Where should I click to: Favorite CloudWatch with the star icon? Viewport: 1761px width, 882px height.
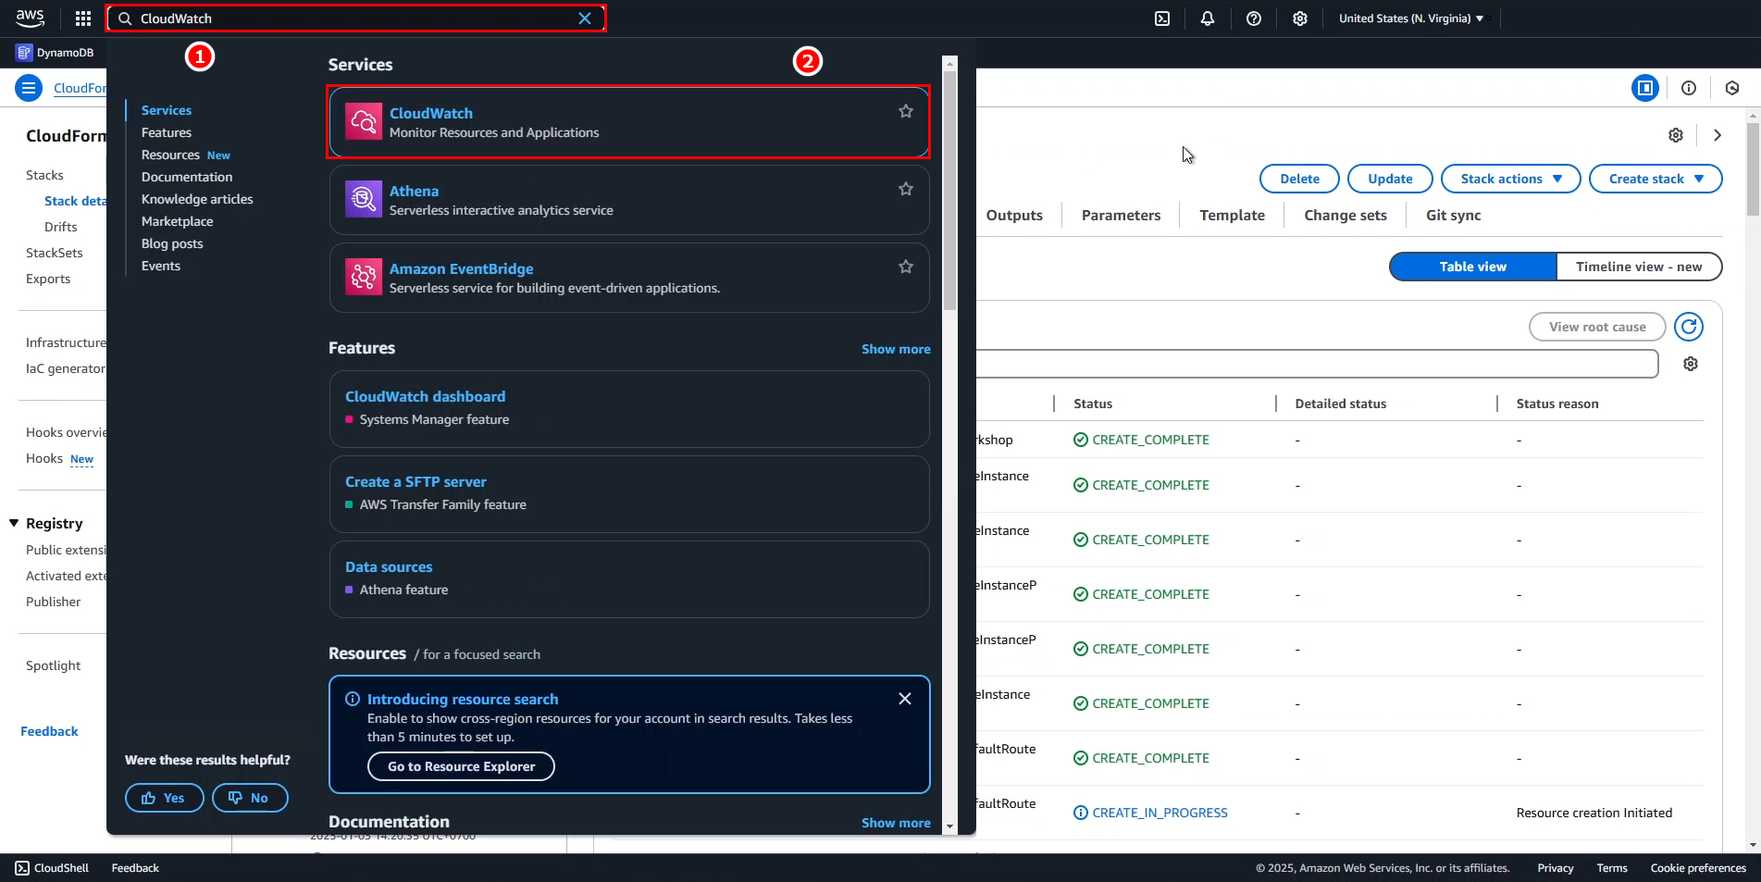(x=906, y=112)
